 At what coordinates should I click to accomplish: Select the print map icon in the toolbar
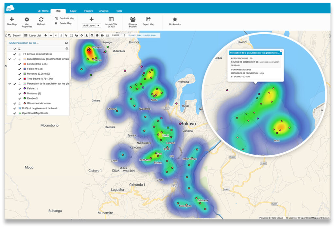click(102, 35)
